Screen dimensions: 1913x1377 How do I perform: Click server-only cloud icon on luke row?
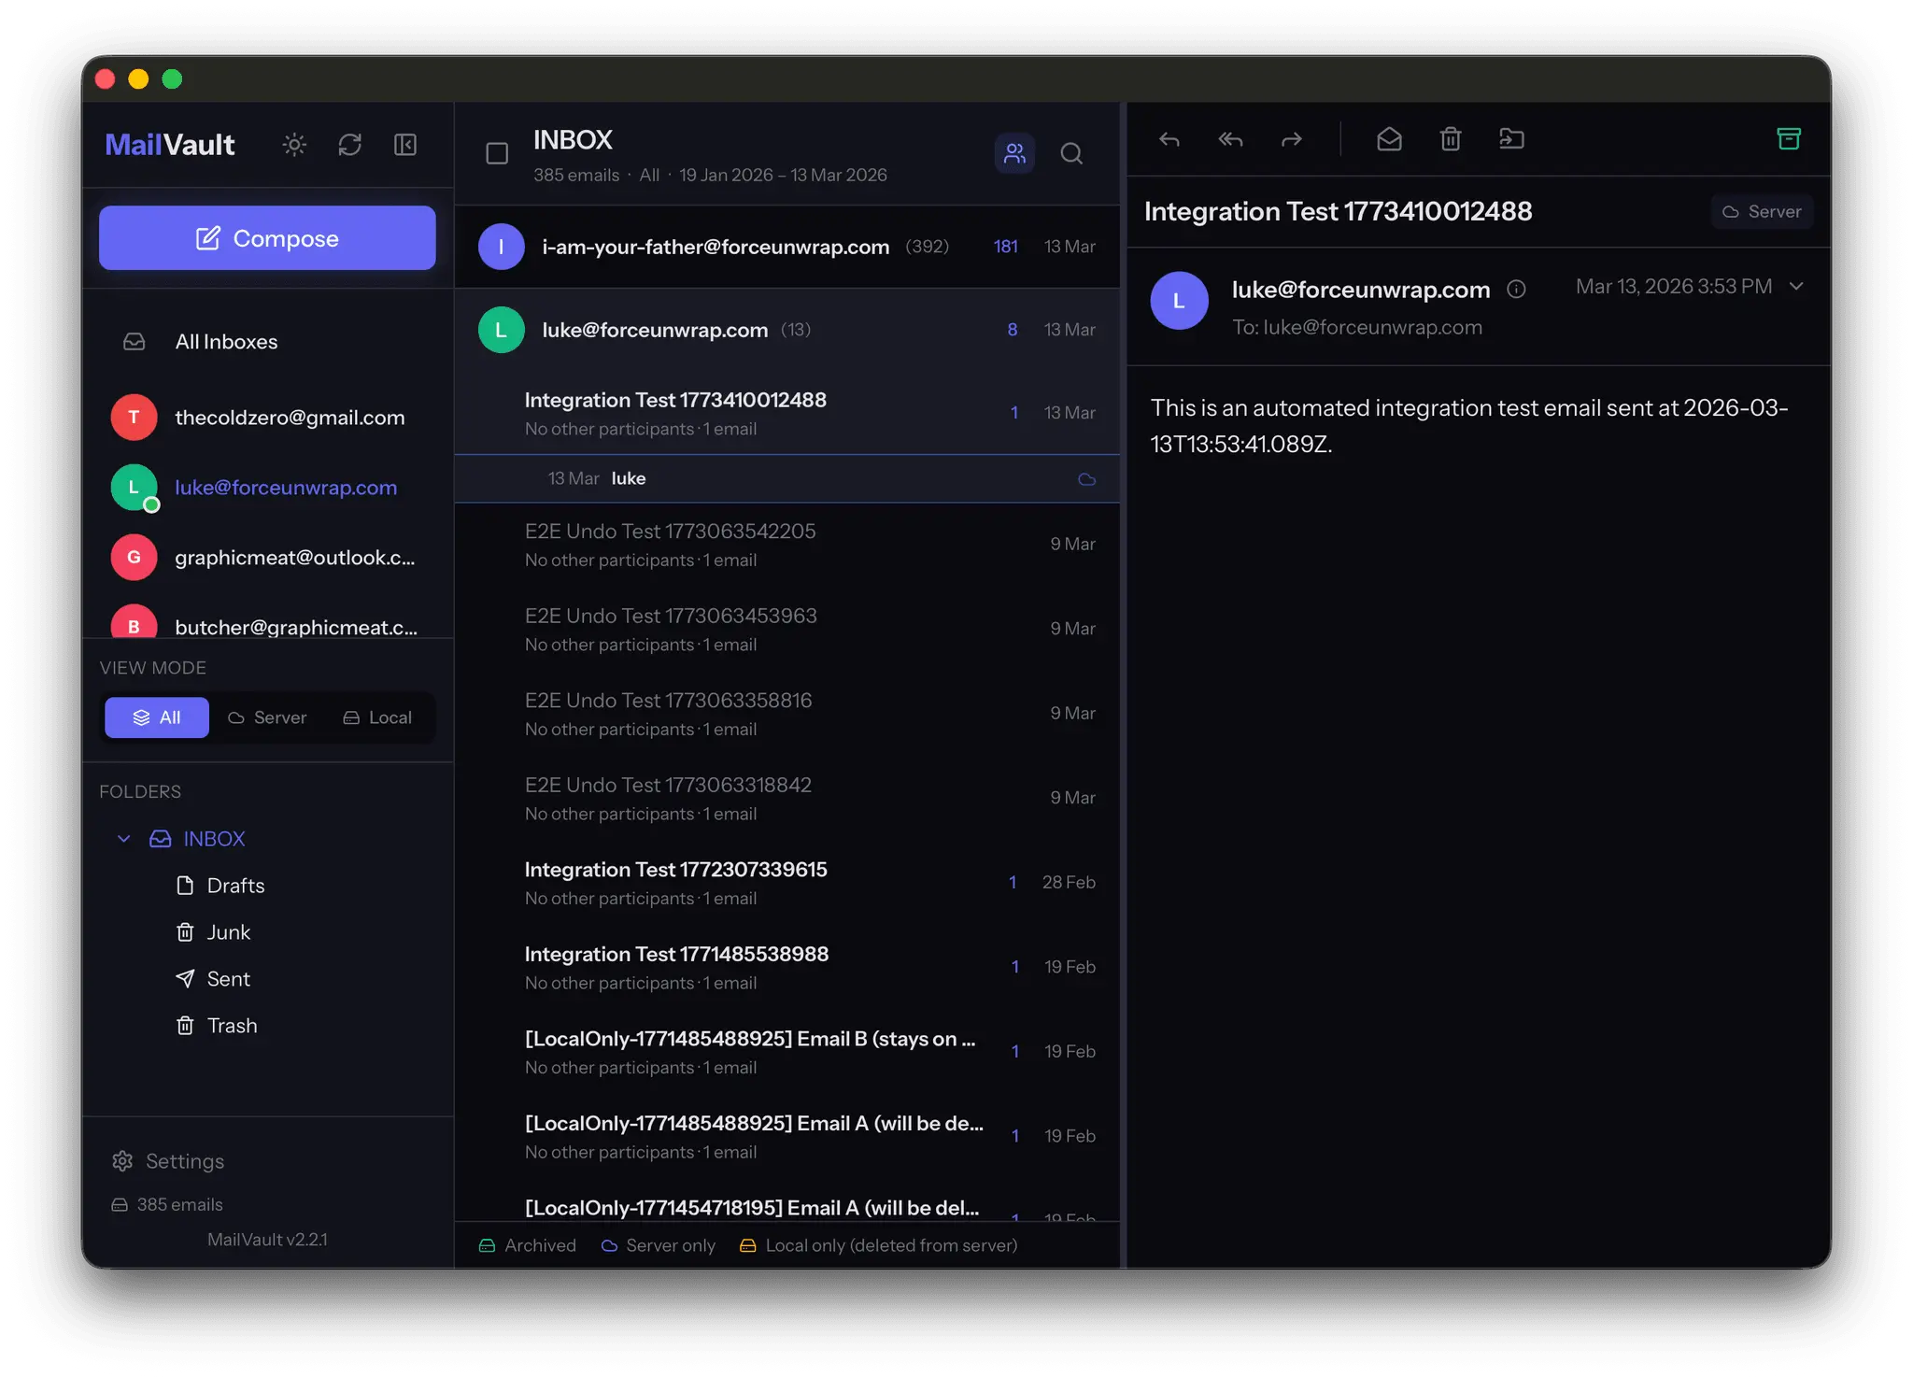point(1086,479)
